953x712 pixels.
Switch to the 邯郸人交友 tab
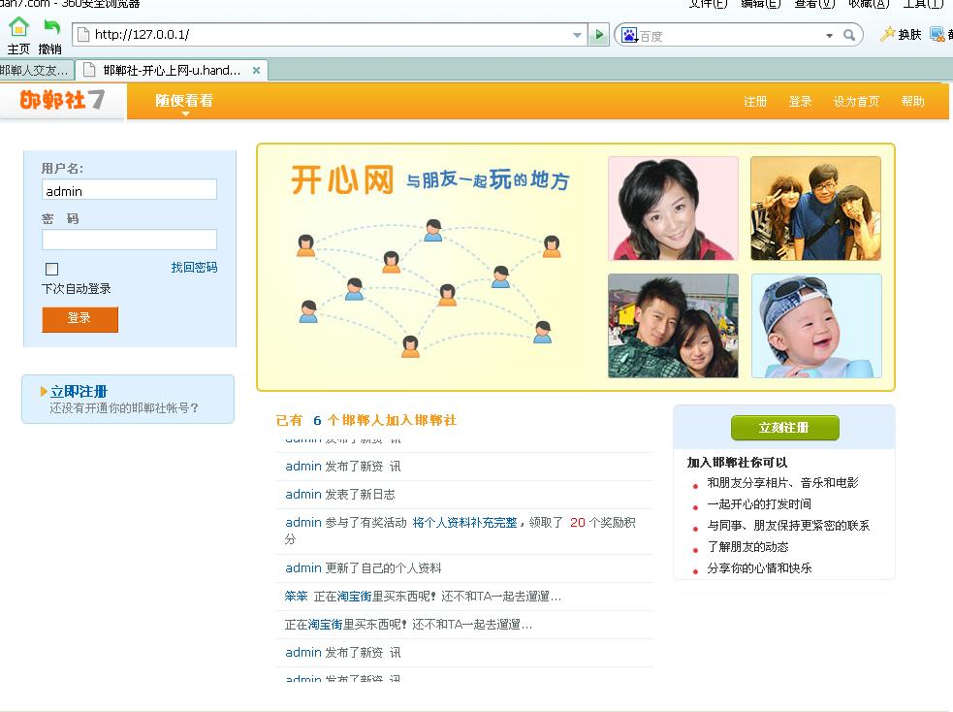[x=37, y=71]
